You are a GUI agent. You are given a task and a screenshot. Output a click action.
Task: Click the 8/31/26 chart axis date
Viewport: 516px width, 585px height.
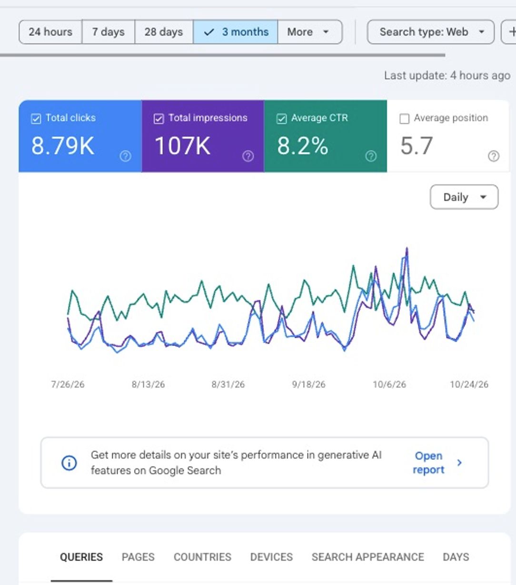[x=228, y=384]
